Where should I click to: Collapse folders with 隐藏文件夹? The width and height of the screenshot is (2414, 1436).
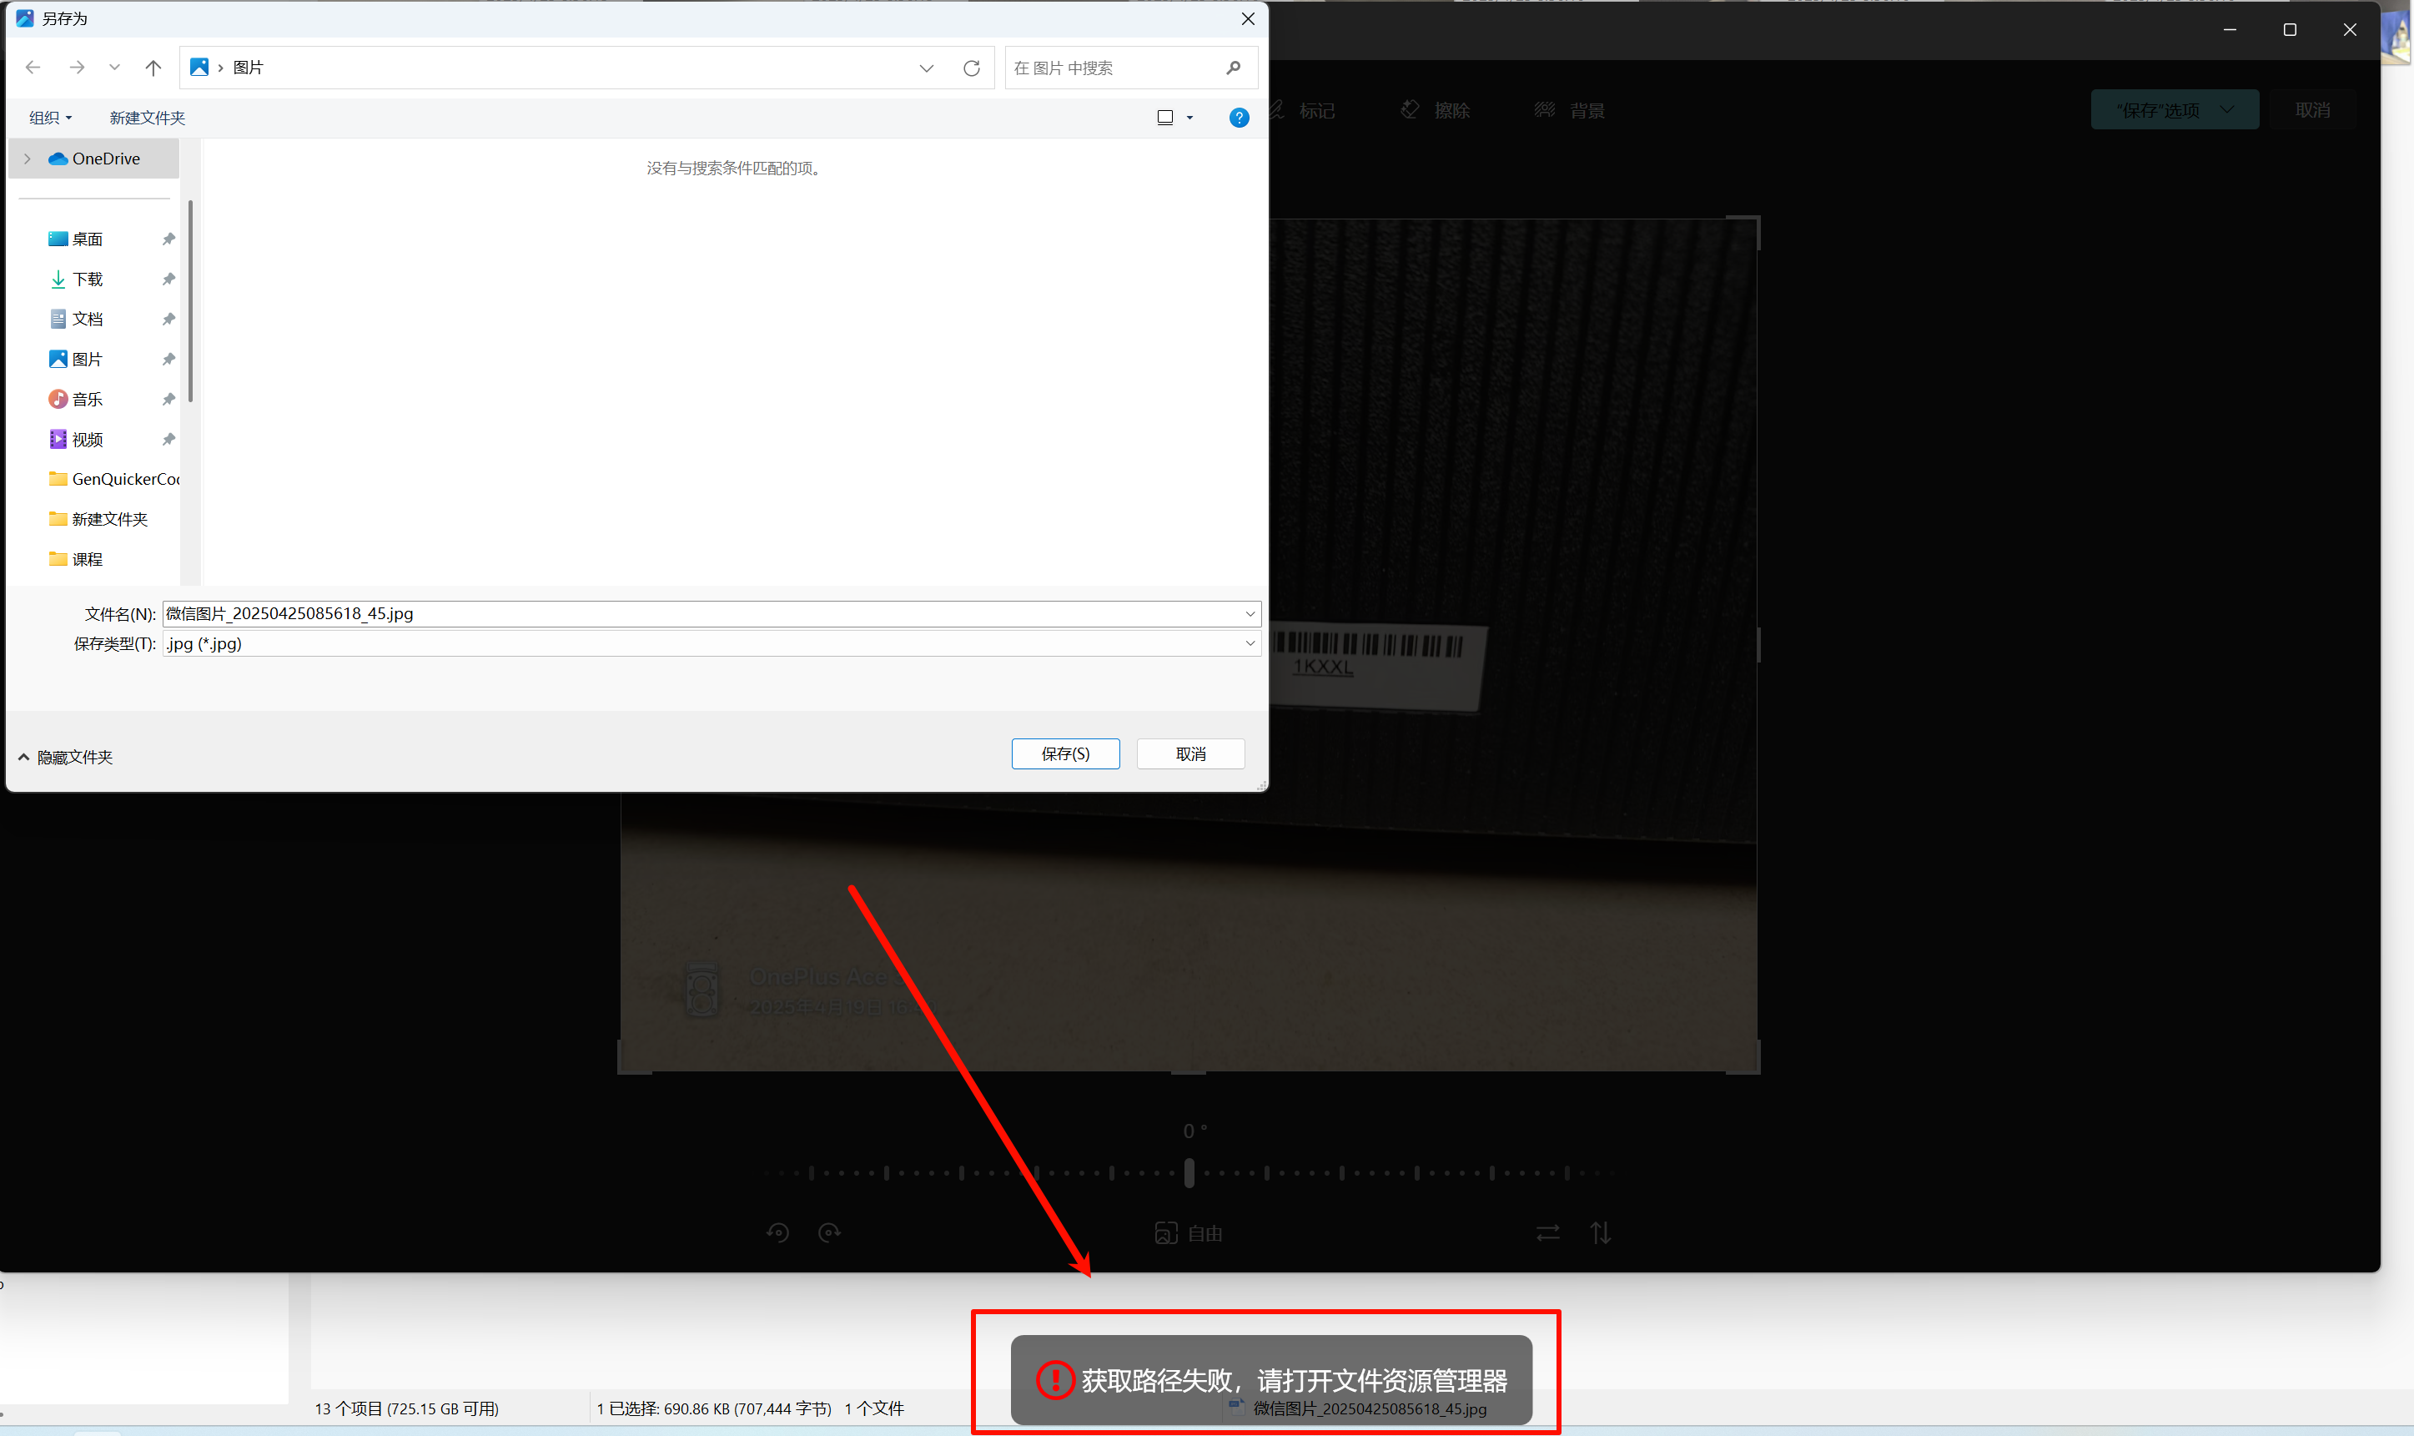(66, 757)
